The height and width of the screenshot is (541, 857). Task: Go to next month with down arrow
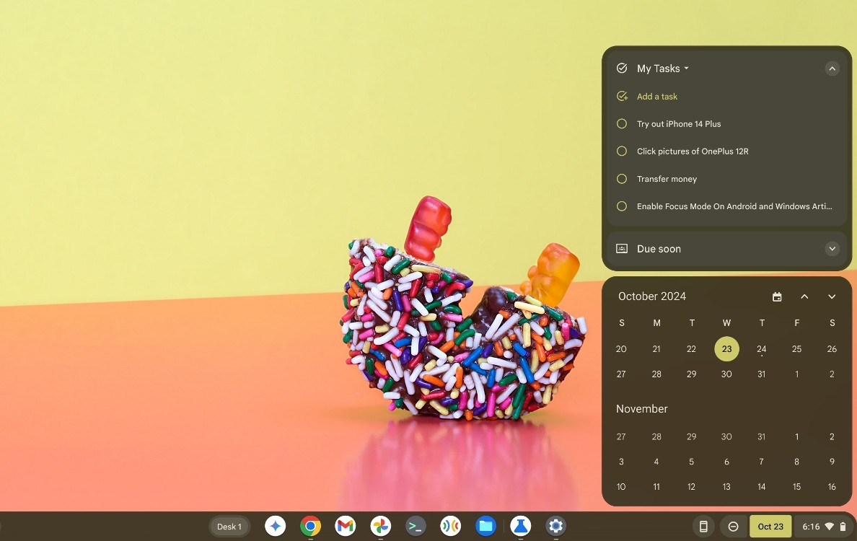pyautogui.click(x=831, y=296)
